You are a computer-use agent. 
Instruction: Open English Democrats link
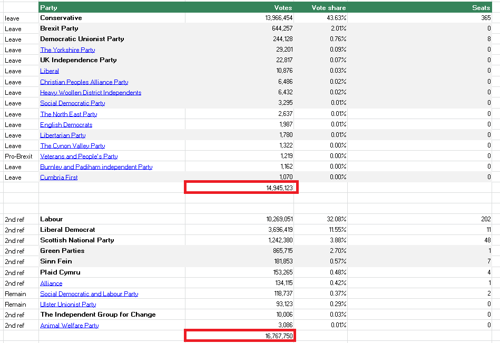coord(66,125)
